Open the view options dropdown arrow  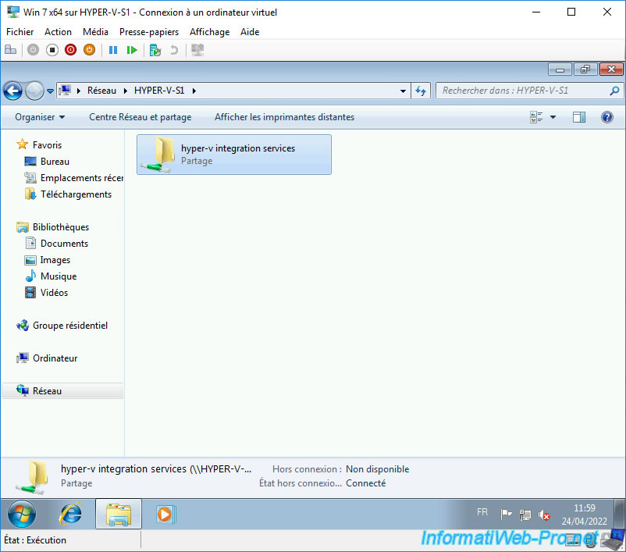[x=553, y=117]
